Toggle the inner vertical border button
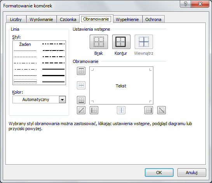Screen dimensions: 212x183 click(x=121, y=110)
